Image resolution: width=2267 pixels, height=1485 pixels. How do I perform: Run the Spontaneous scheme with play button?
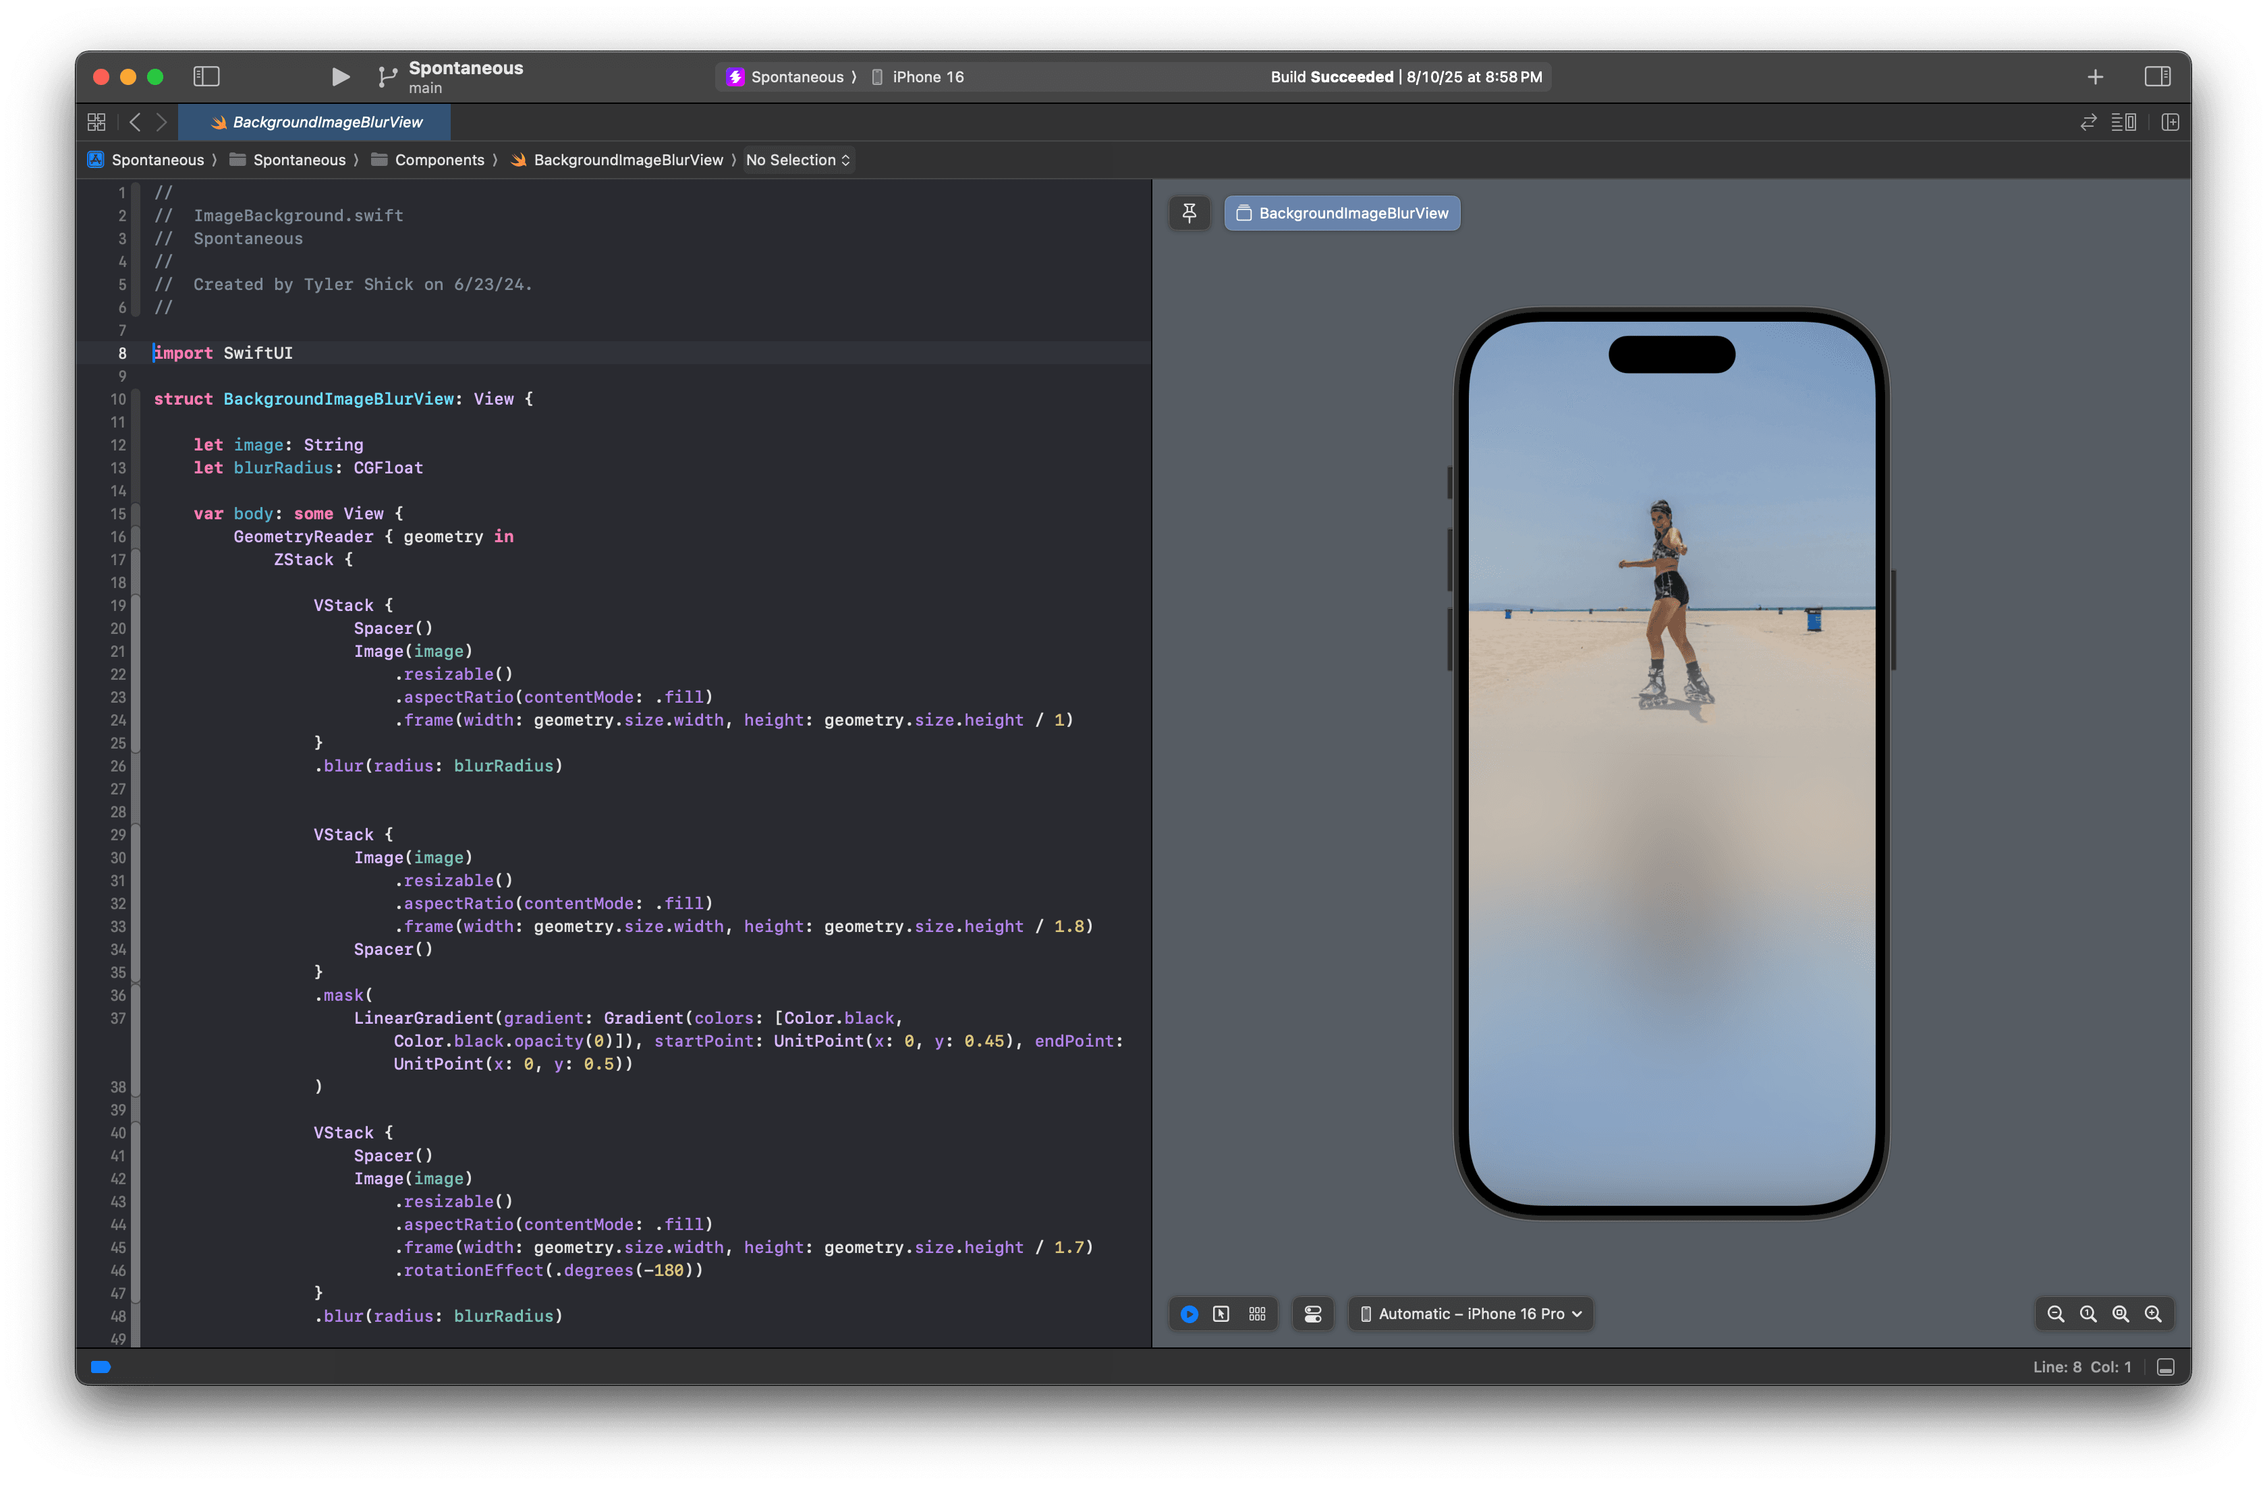(x=340, y=77)
